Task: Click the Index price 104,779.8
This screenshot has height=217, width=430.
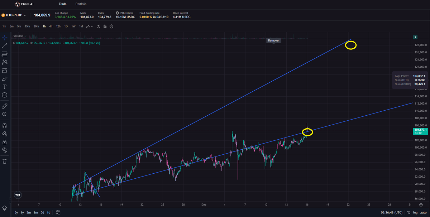Action: 105,17
